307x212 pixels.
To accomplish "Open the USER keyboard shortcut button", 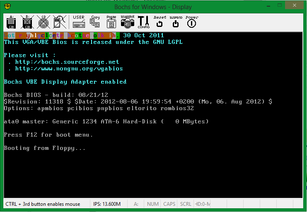I will point(79,22).
